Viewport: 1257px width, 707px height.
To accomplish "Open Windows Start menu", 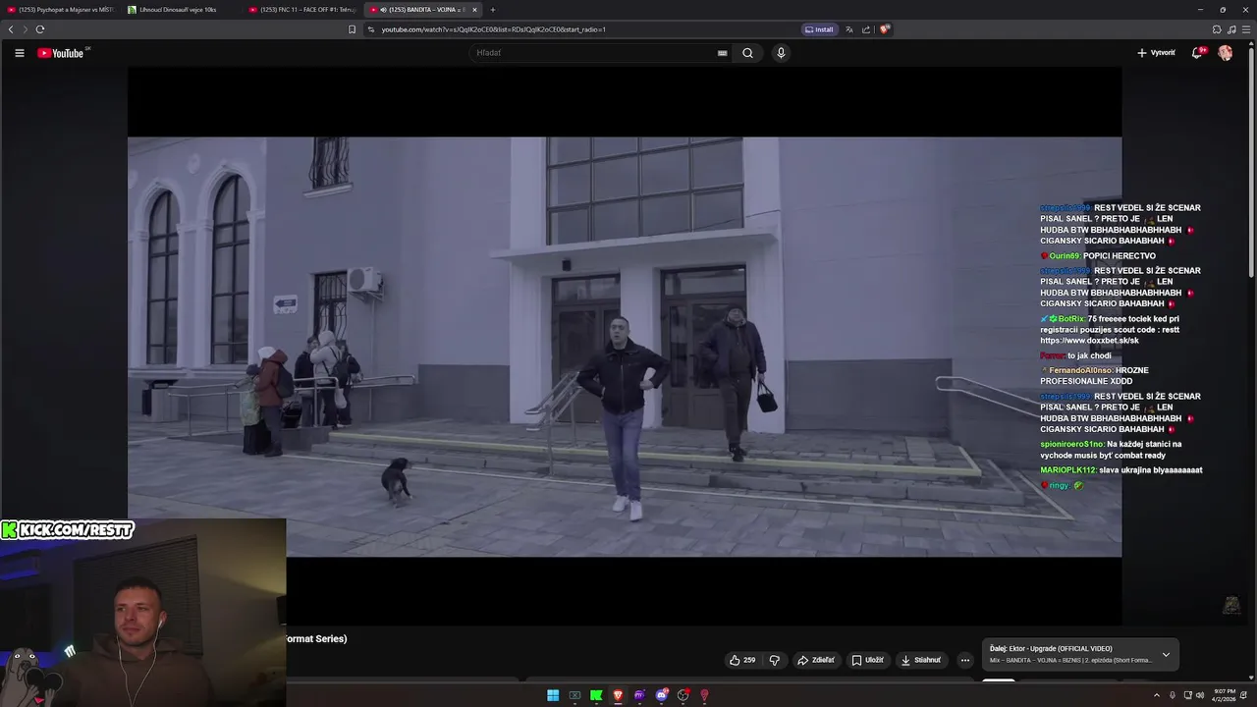I will pyautogui.click(x=553, y=695).
